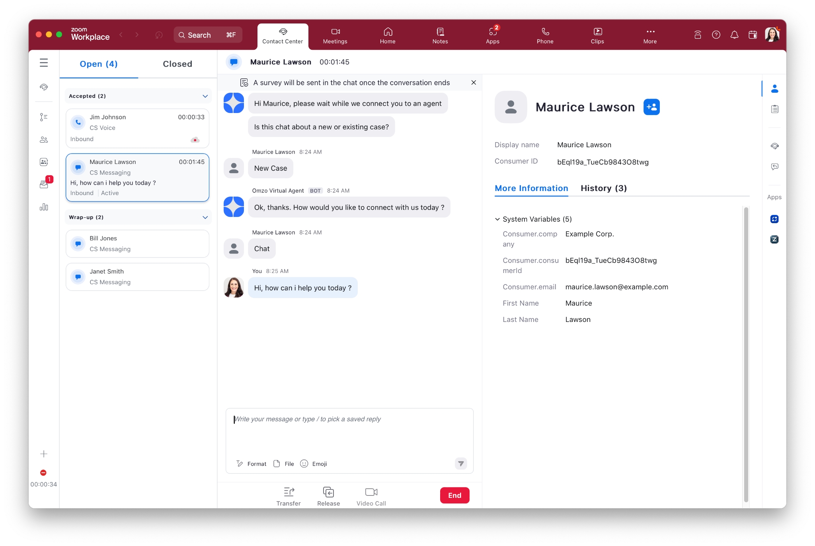The width and height of the screenshot is (815, 546).
Task: Open the notifications bell icon
Action: click(734, 35)
